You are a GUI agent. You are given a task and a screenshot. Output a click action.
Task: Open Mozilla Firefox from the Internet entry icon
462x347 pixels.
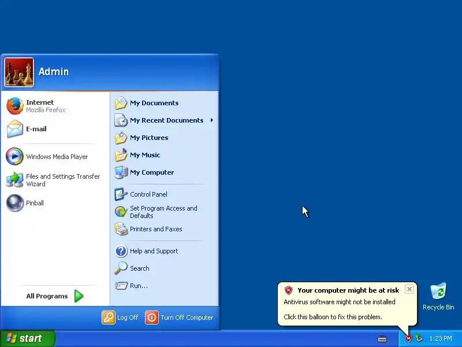[x=15, y=106]
